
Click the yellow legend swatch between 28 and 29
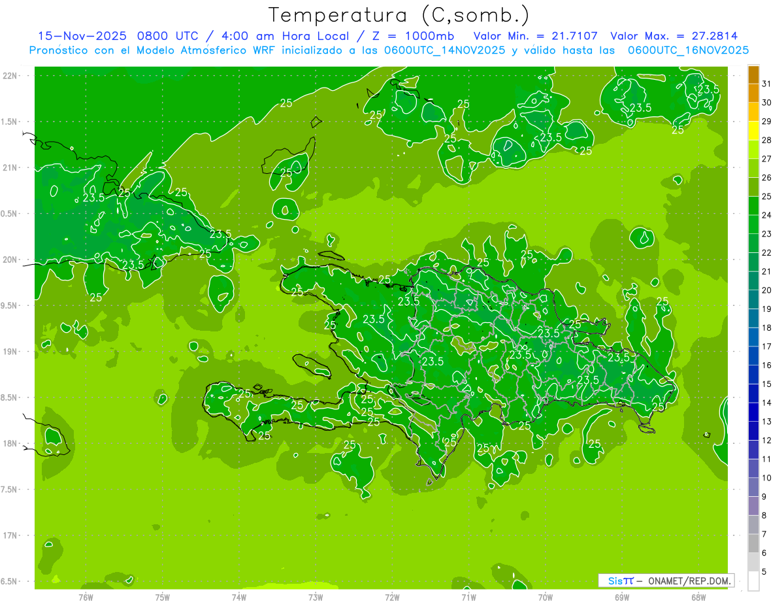(x=753, y=131)
